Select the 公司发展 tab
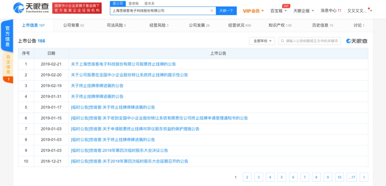 [x=199, y=25]
